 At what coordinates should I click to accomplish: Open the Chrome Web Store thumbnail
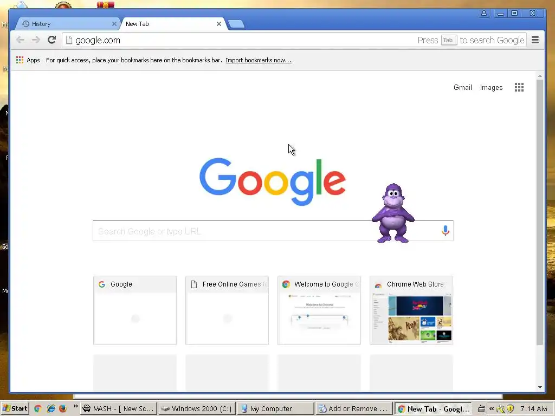(411, 310)
